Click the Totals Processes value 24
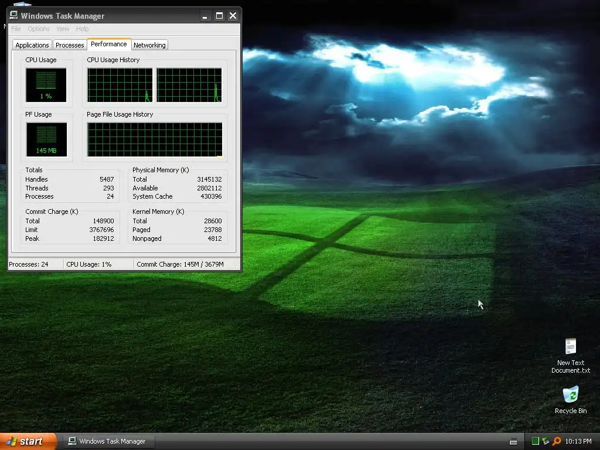Screen dimensions: 600x450 click(x=110, y=197)
